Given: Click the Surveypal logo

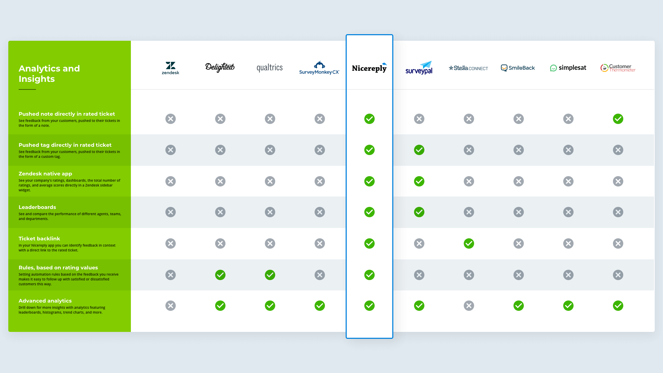Looking at the screenshot, I should (x=419, y=68).
